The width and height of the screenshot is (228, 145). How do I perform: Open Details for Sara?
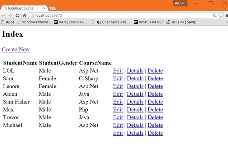(135, 79)
